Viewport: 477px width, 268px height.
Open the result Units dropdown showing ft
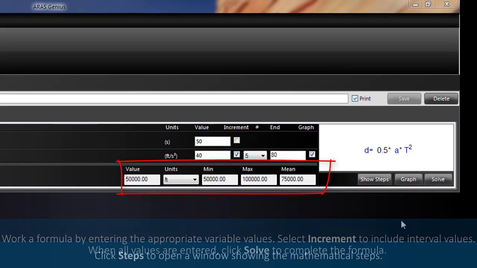pyautogui.click(x=181, y=179)
